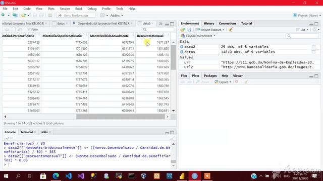Screen dimensions: 323x181
Task: Maximize the Environment pane
Action: (316, 24)
